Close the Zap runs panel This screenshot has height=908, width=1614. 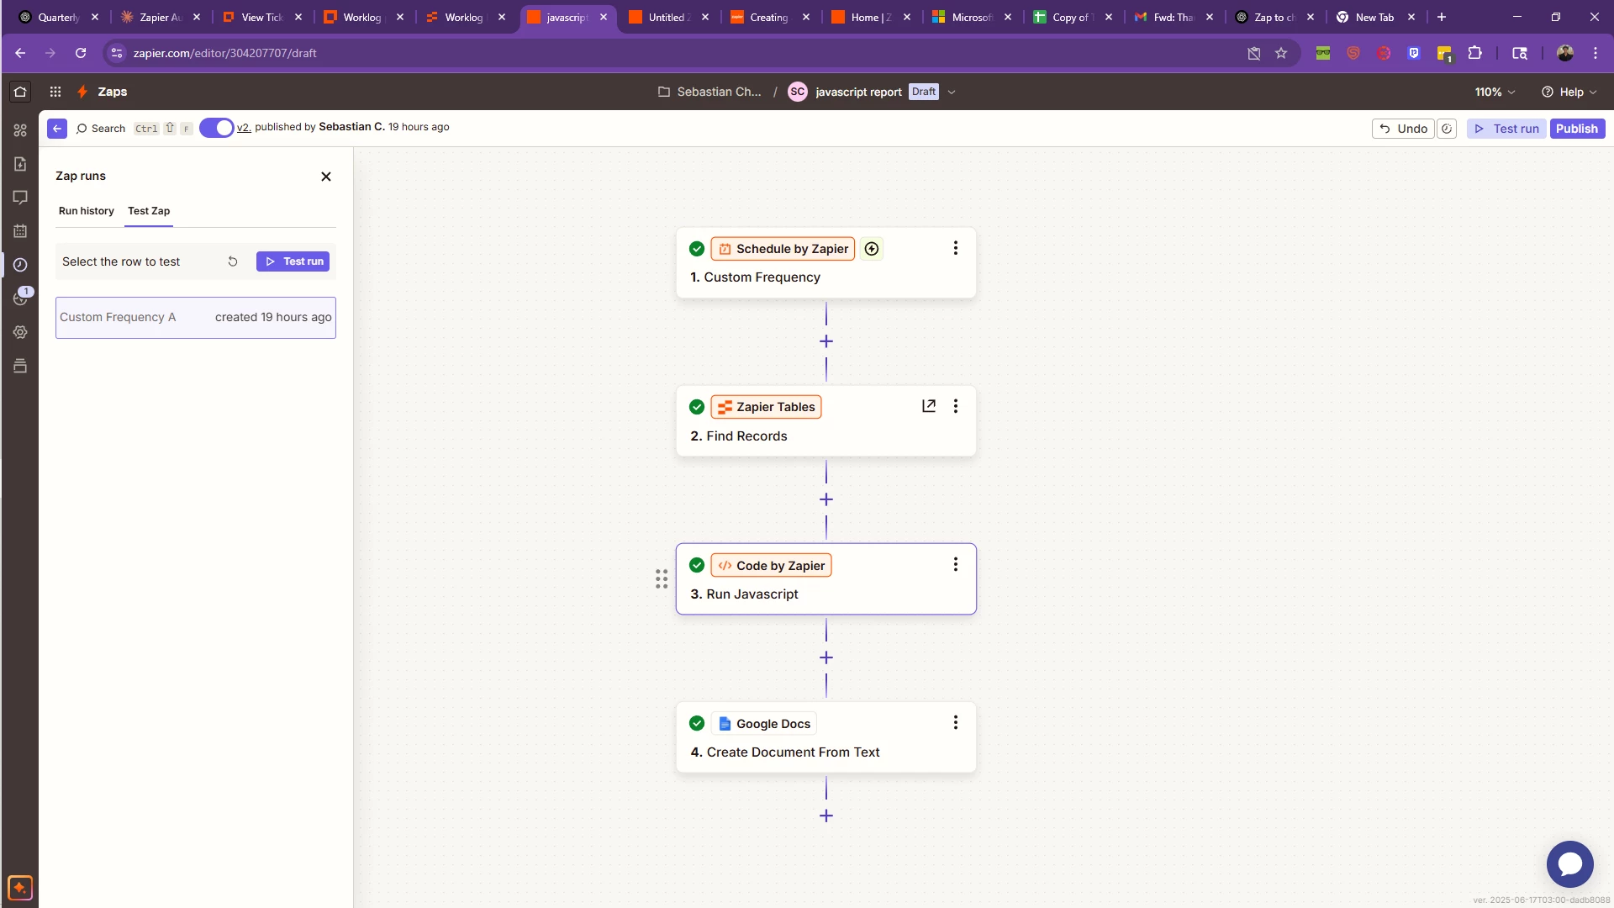click(x=326, y=177)
